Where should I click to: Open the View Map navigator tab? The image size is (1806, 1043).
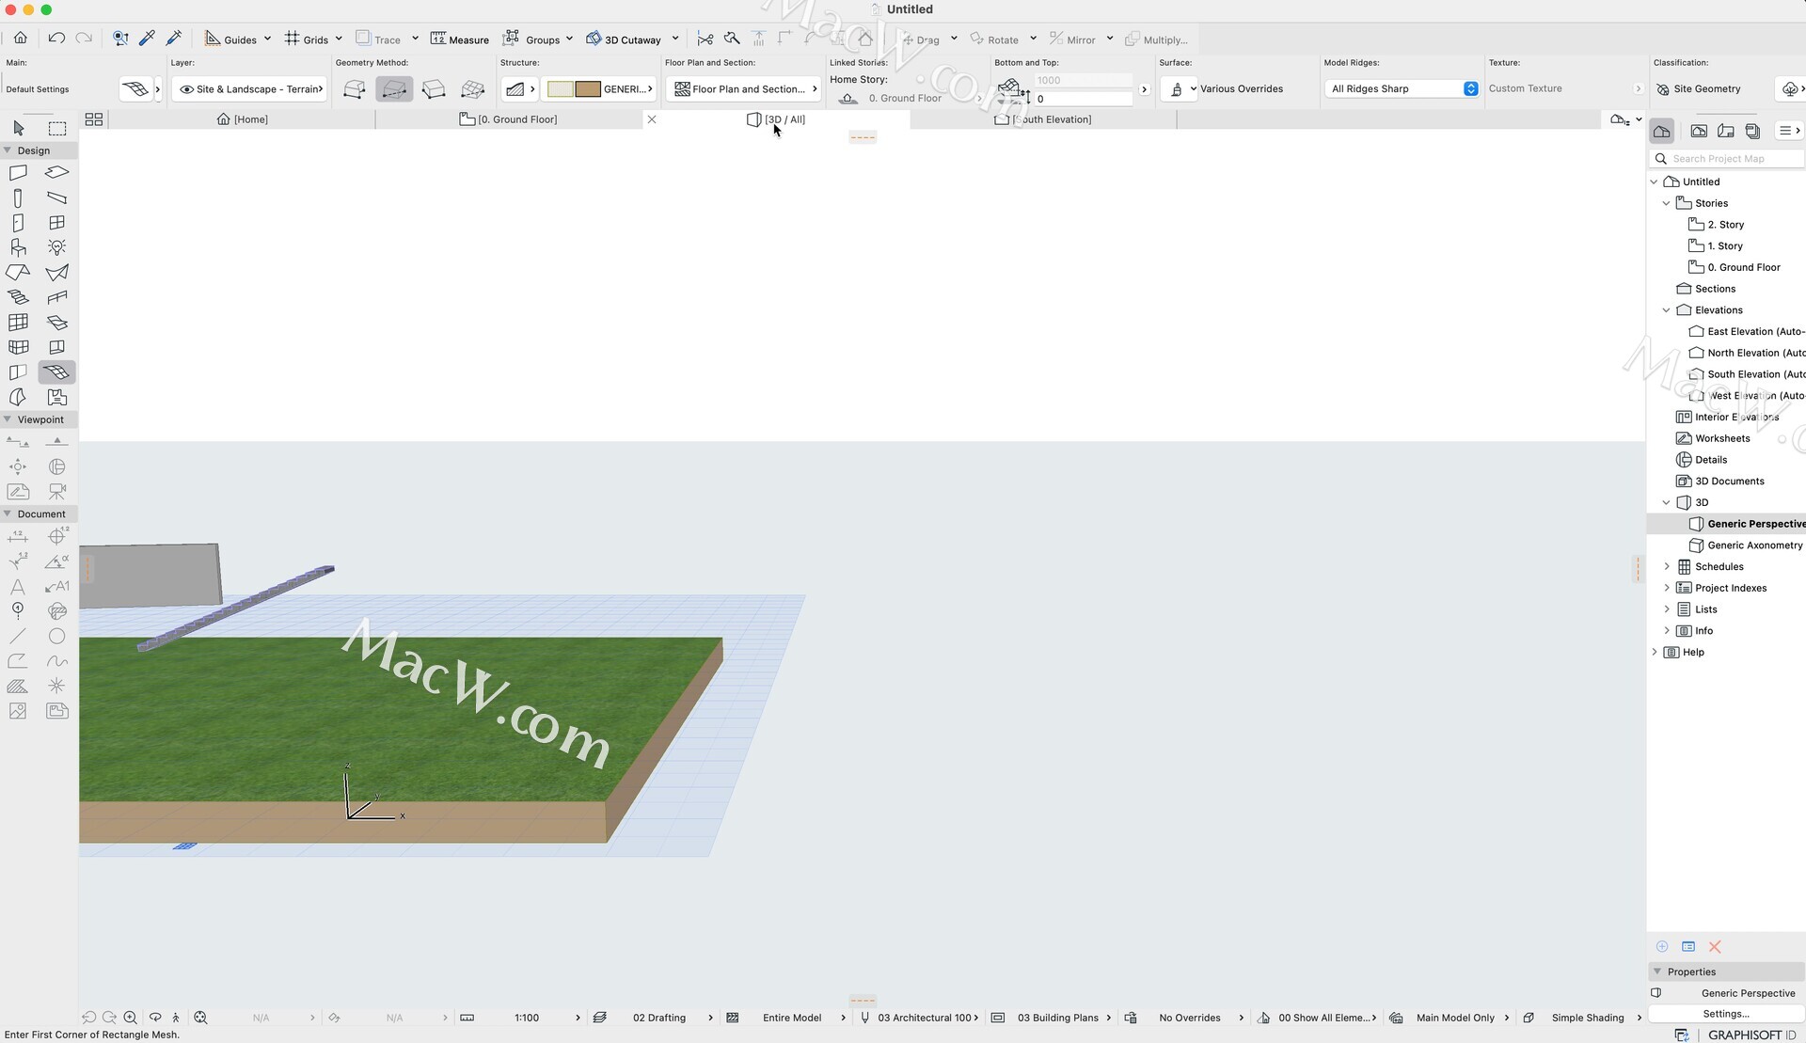pos(1699,131)
